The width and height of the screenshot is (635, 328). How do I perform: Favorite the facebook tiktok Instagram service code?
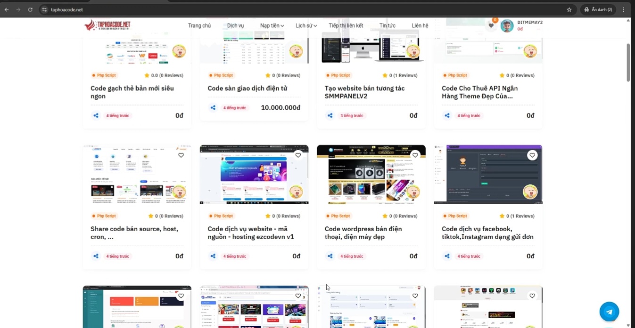click(x=532, y=155)
